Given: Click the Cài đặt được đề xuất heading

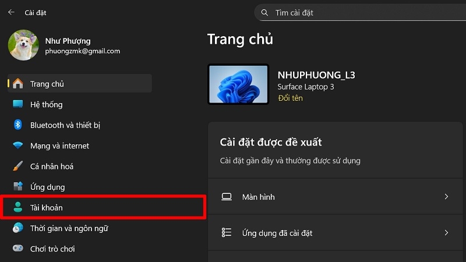Looking at the screenshot, I should point(271,142).
